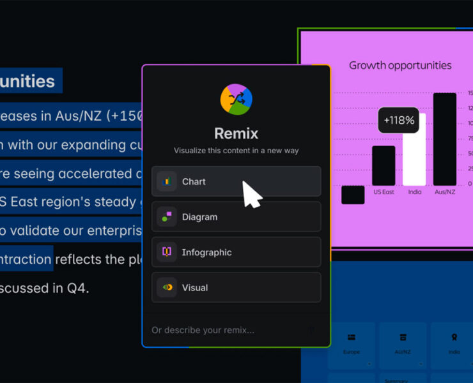Click the 'Aus/NZ' axis label
This screenshot has width=473, height=383.
tap(445, 192)
